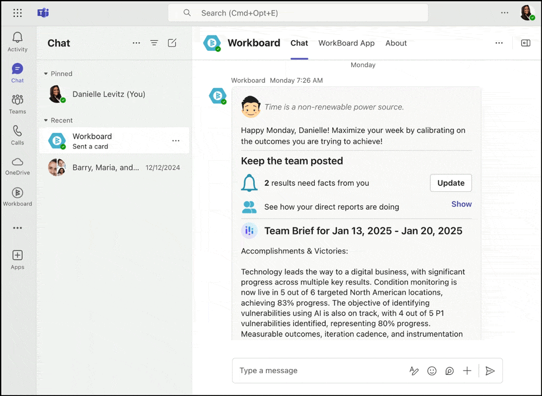This screenshot has height=396, width=542.
Task: Switch to the Chat tab
Action: [299, 43]
